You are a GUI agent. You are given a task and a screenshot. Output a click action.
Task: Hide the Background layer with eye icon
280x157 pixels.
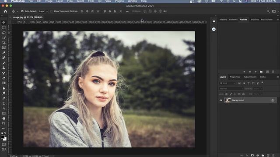point(221,100)
